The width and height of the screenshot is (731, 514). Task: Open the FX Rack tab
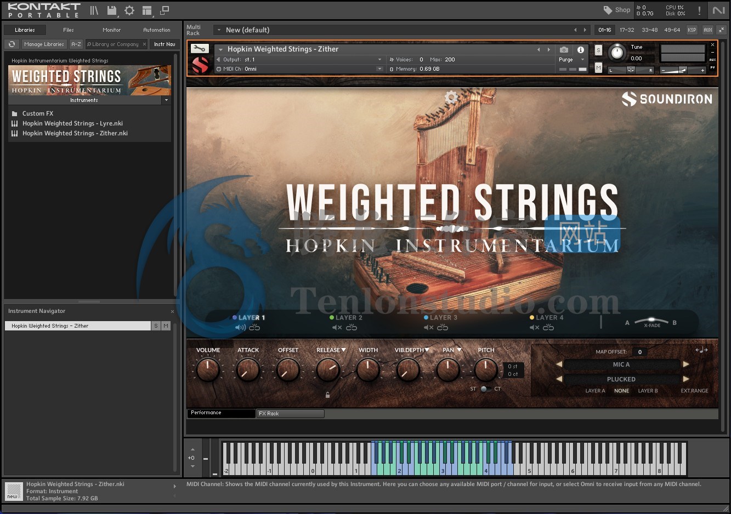click(x=291, y=414)
